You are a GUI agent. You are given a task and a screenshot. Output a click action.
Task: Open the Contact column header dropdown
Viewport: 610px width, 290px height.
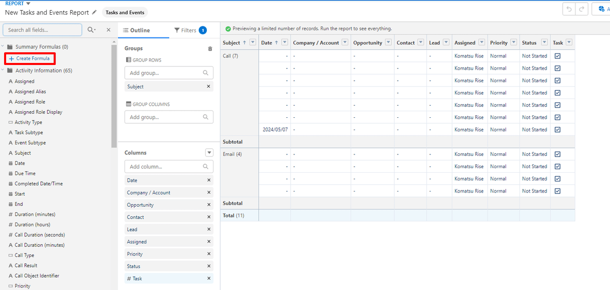pos(421,43)
